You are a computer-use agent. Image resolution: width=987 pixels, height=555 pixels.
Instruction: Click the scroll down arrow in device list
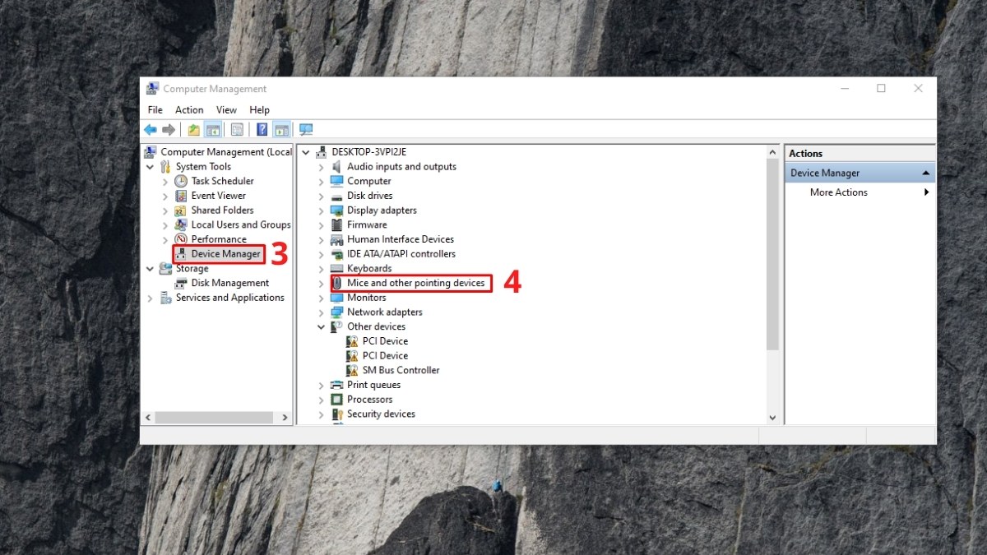point(772,417)
